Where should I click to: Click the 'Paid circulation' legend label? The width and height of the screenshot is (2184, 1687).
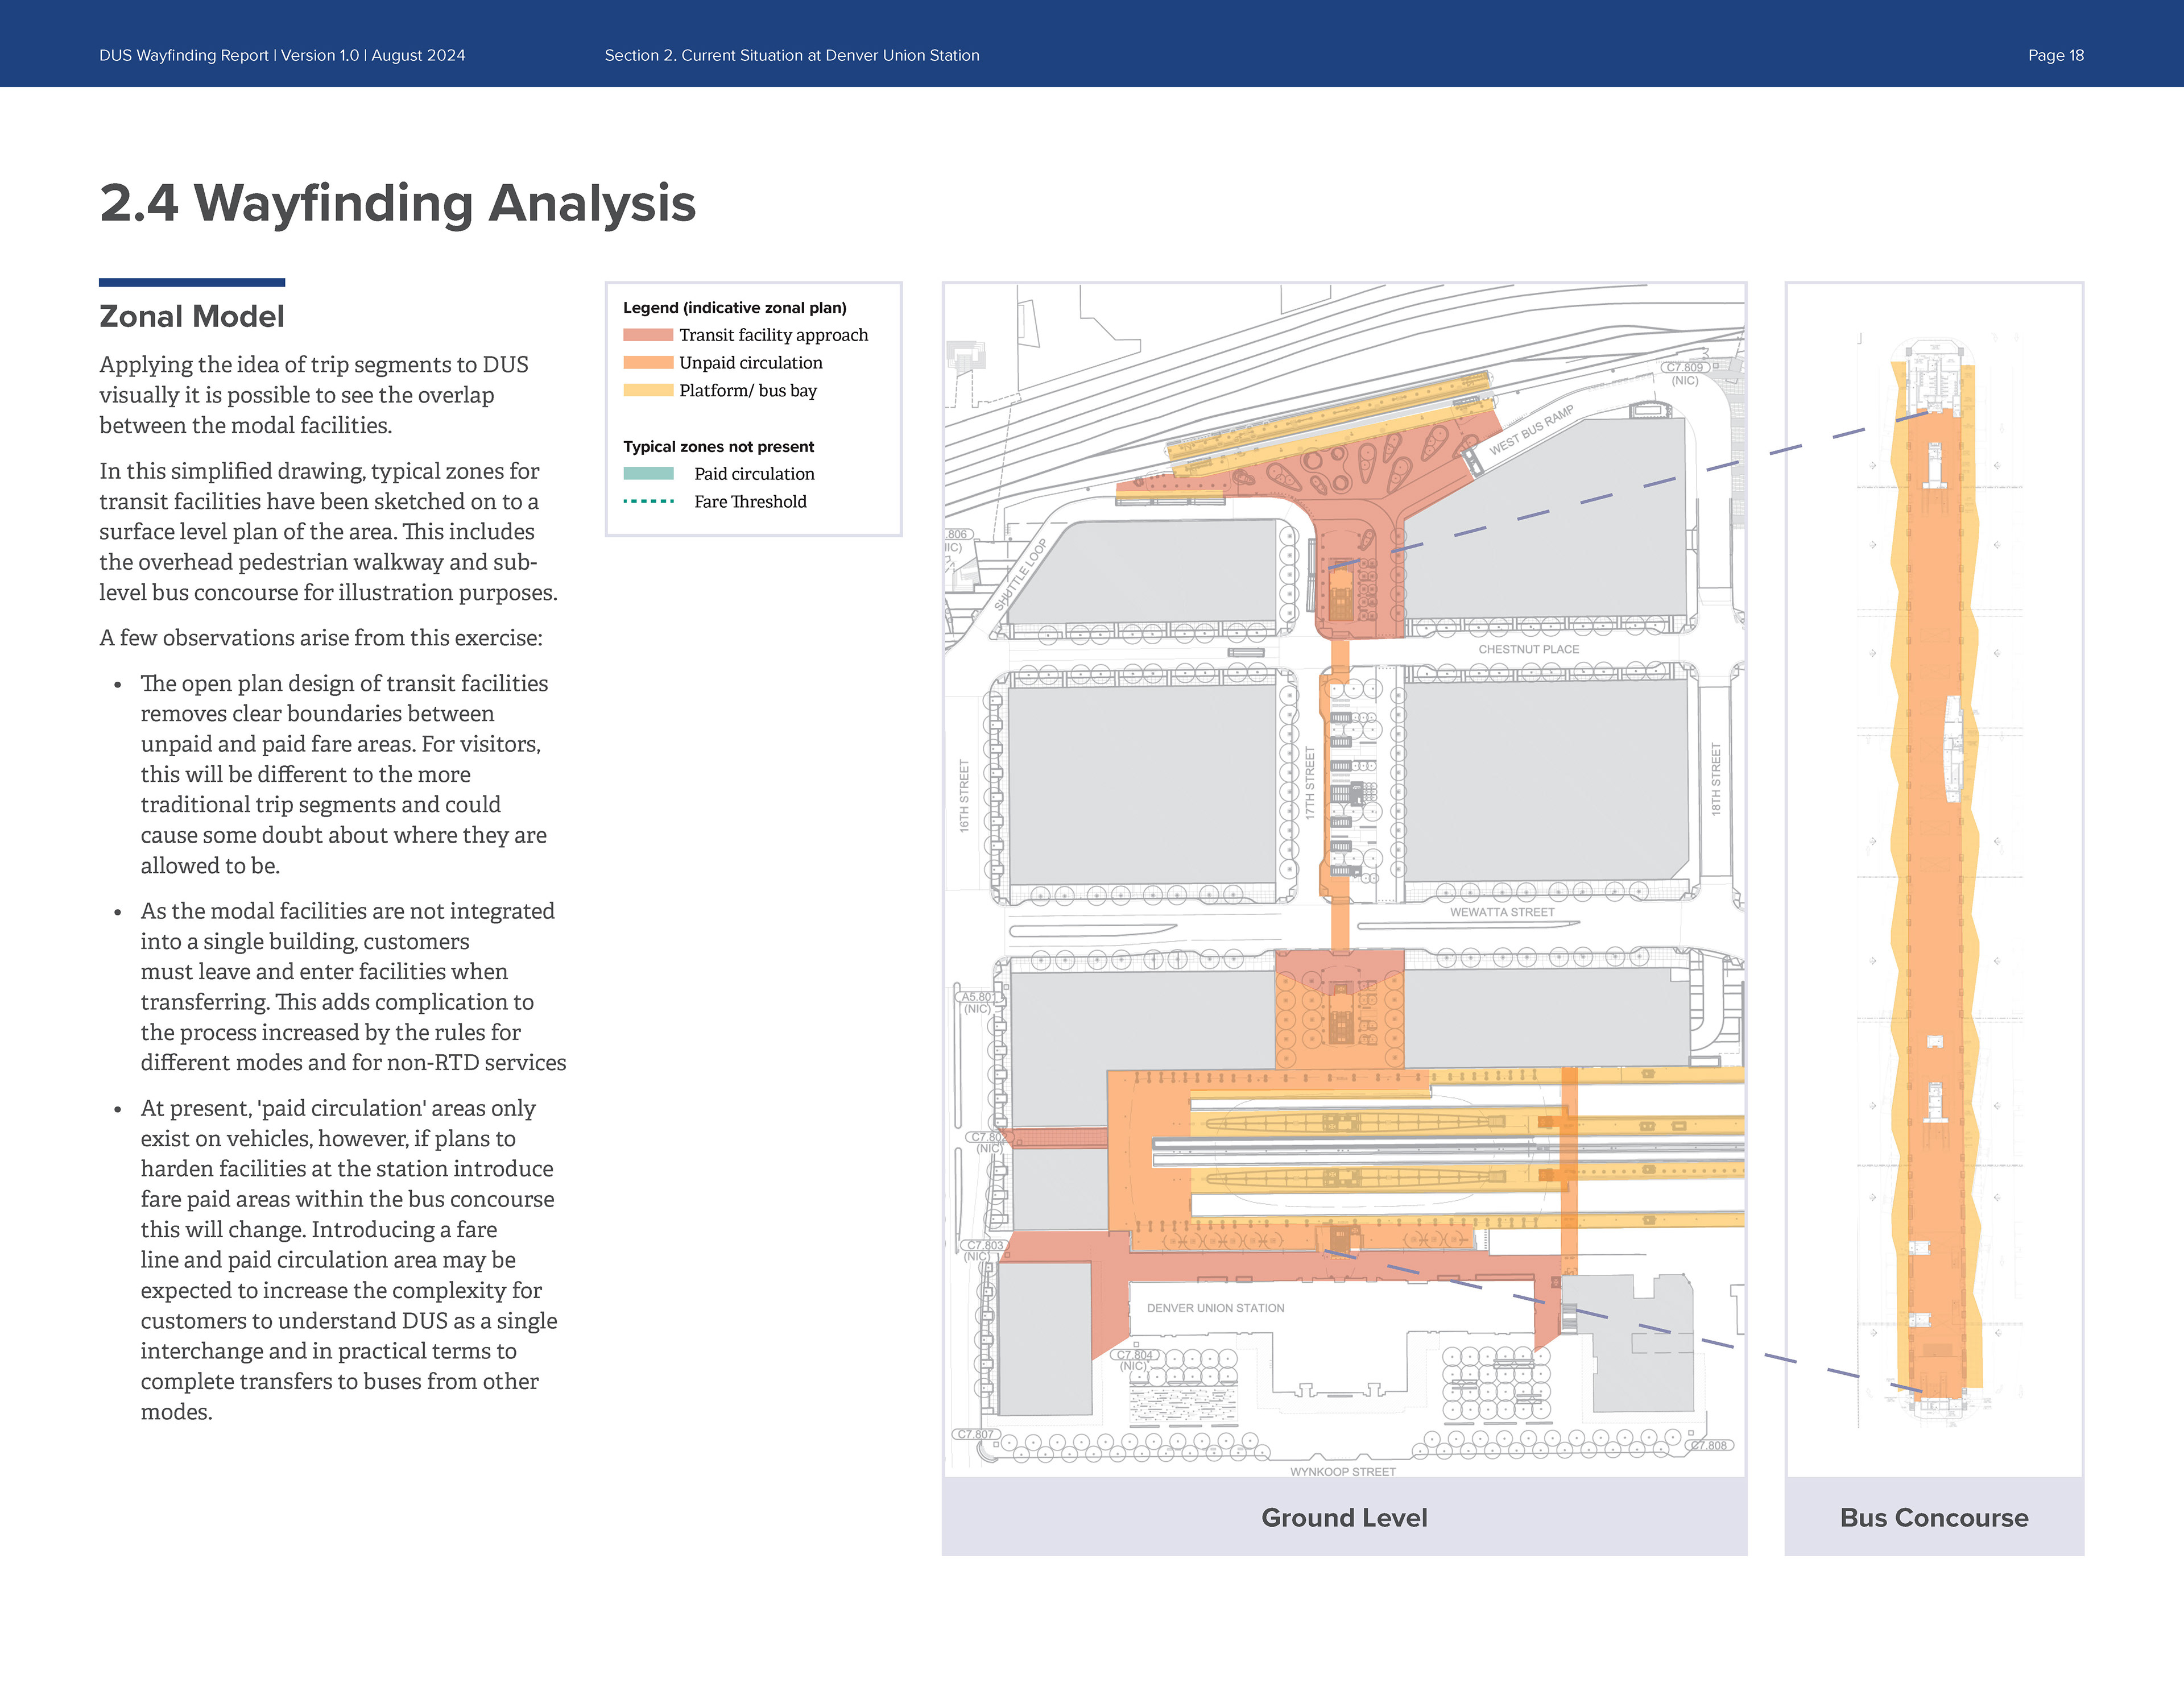754,474
